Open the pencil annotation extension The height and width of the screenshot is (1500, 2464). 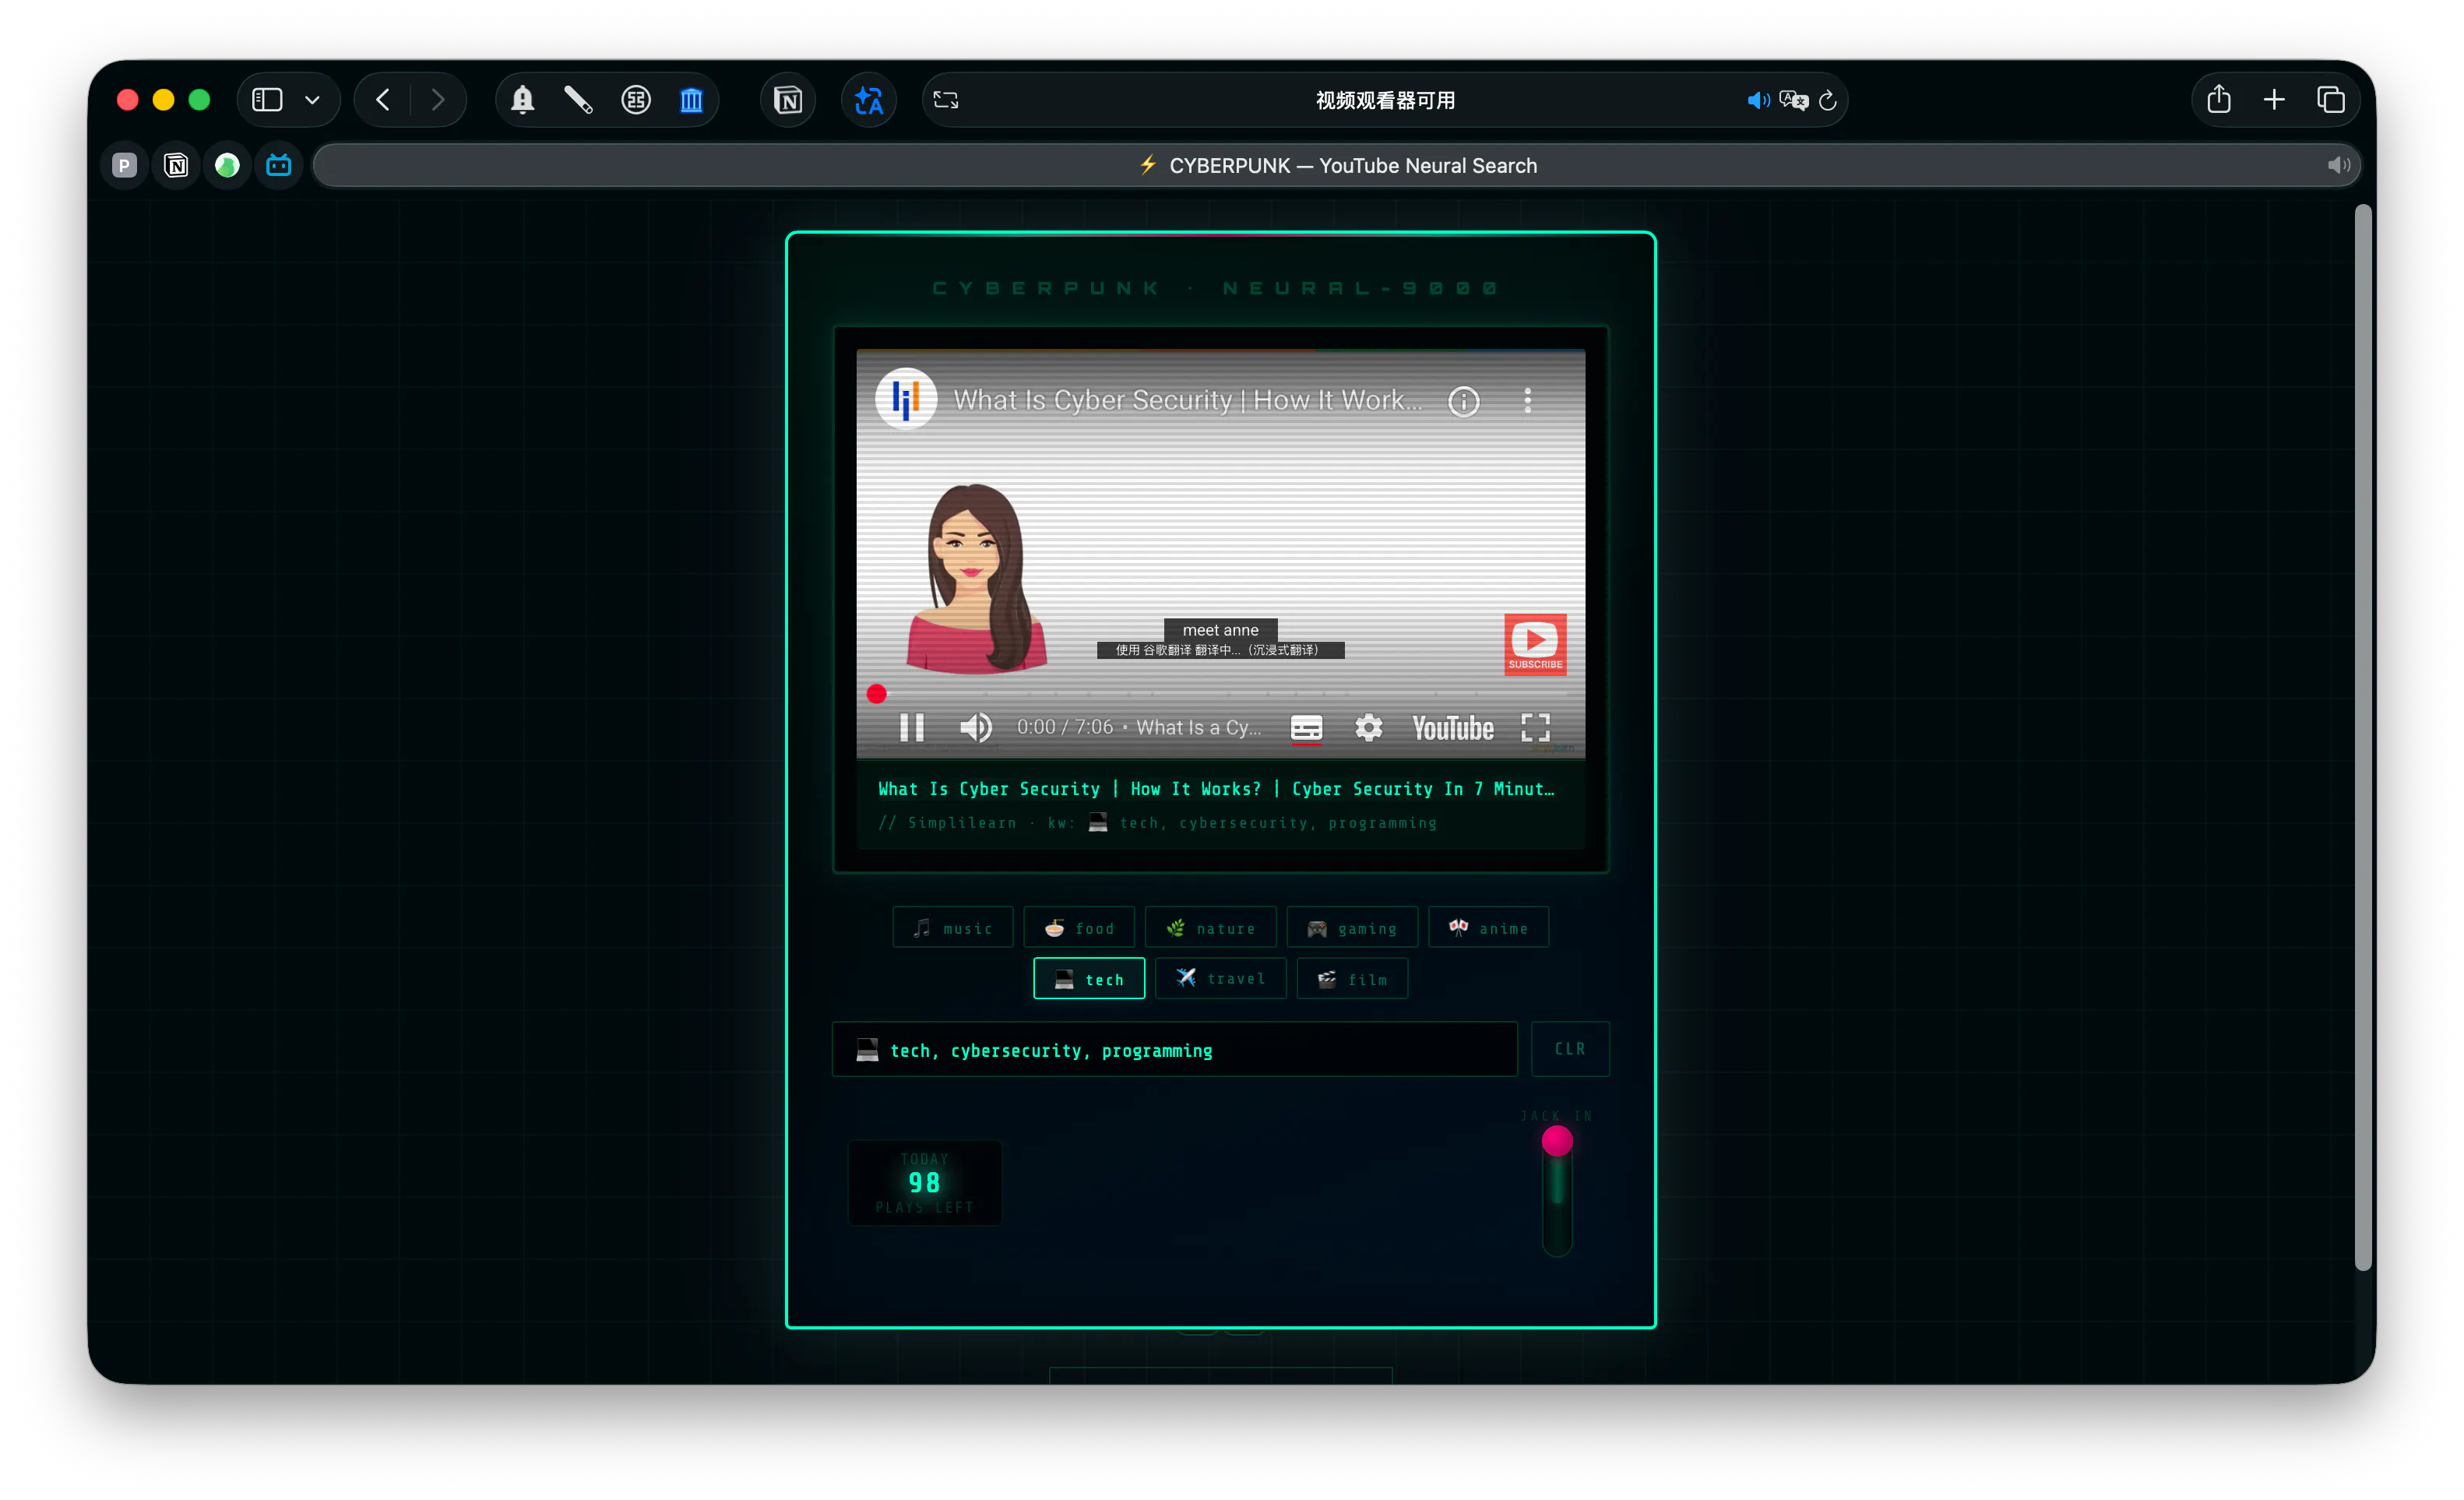(x=578, y=100)
